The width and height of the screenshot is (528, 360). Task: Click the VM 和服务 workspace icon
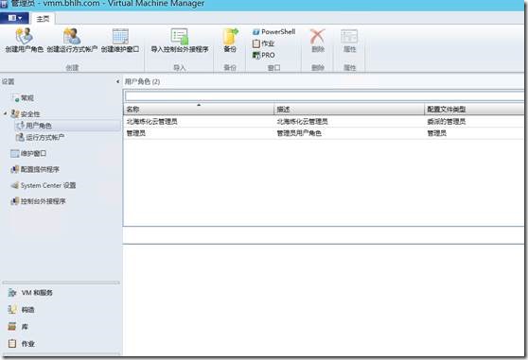click(x=12, y=293)
